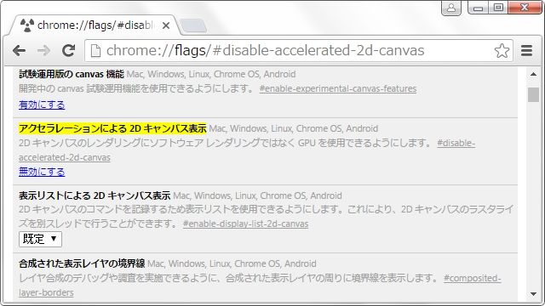Close the Chrome window
545x306 pixels.
tap(525, 8)
